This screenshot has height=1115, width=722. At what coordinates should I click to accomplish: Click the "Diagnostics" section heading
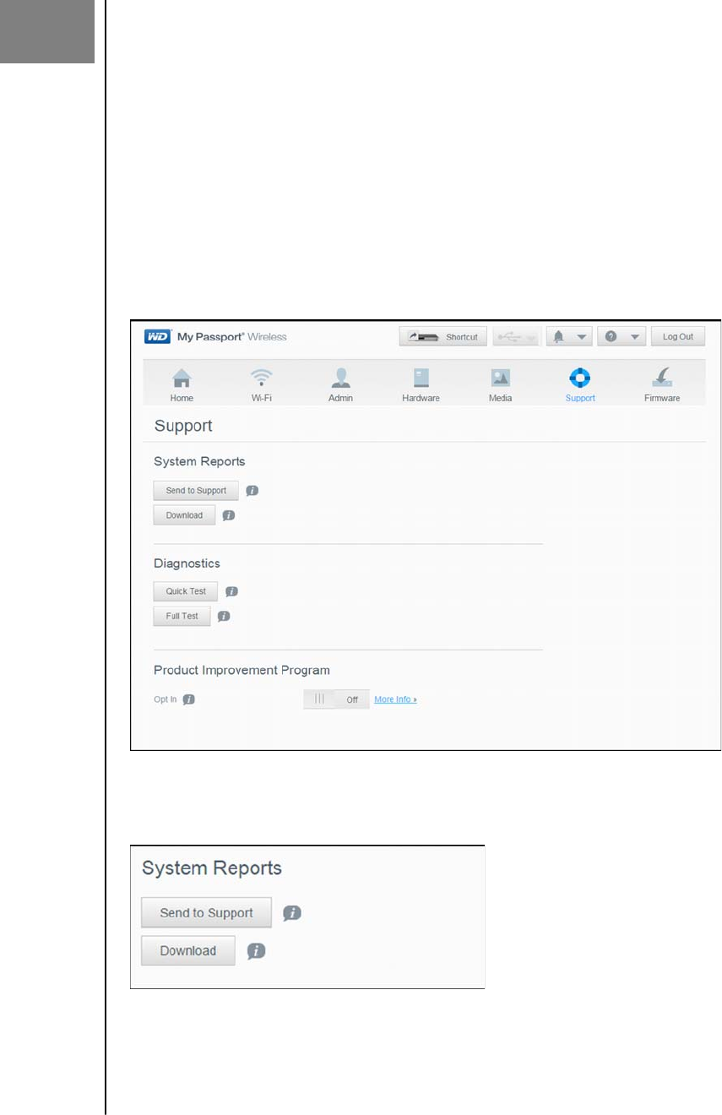pos(187,563)
